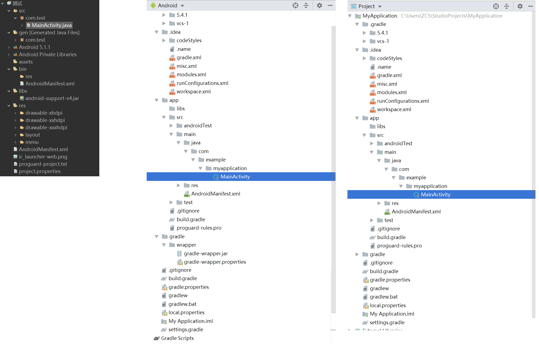This screenshot has width=539, height=351.
Task: Click locate target icon in Android panel
Action: (x=295, y=5)
